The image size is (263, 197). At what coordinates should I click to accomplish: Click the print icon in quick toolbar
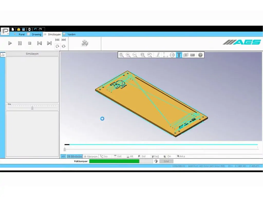[x=30, y=29]
